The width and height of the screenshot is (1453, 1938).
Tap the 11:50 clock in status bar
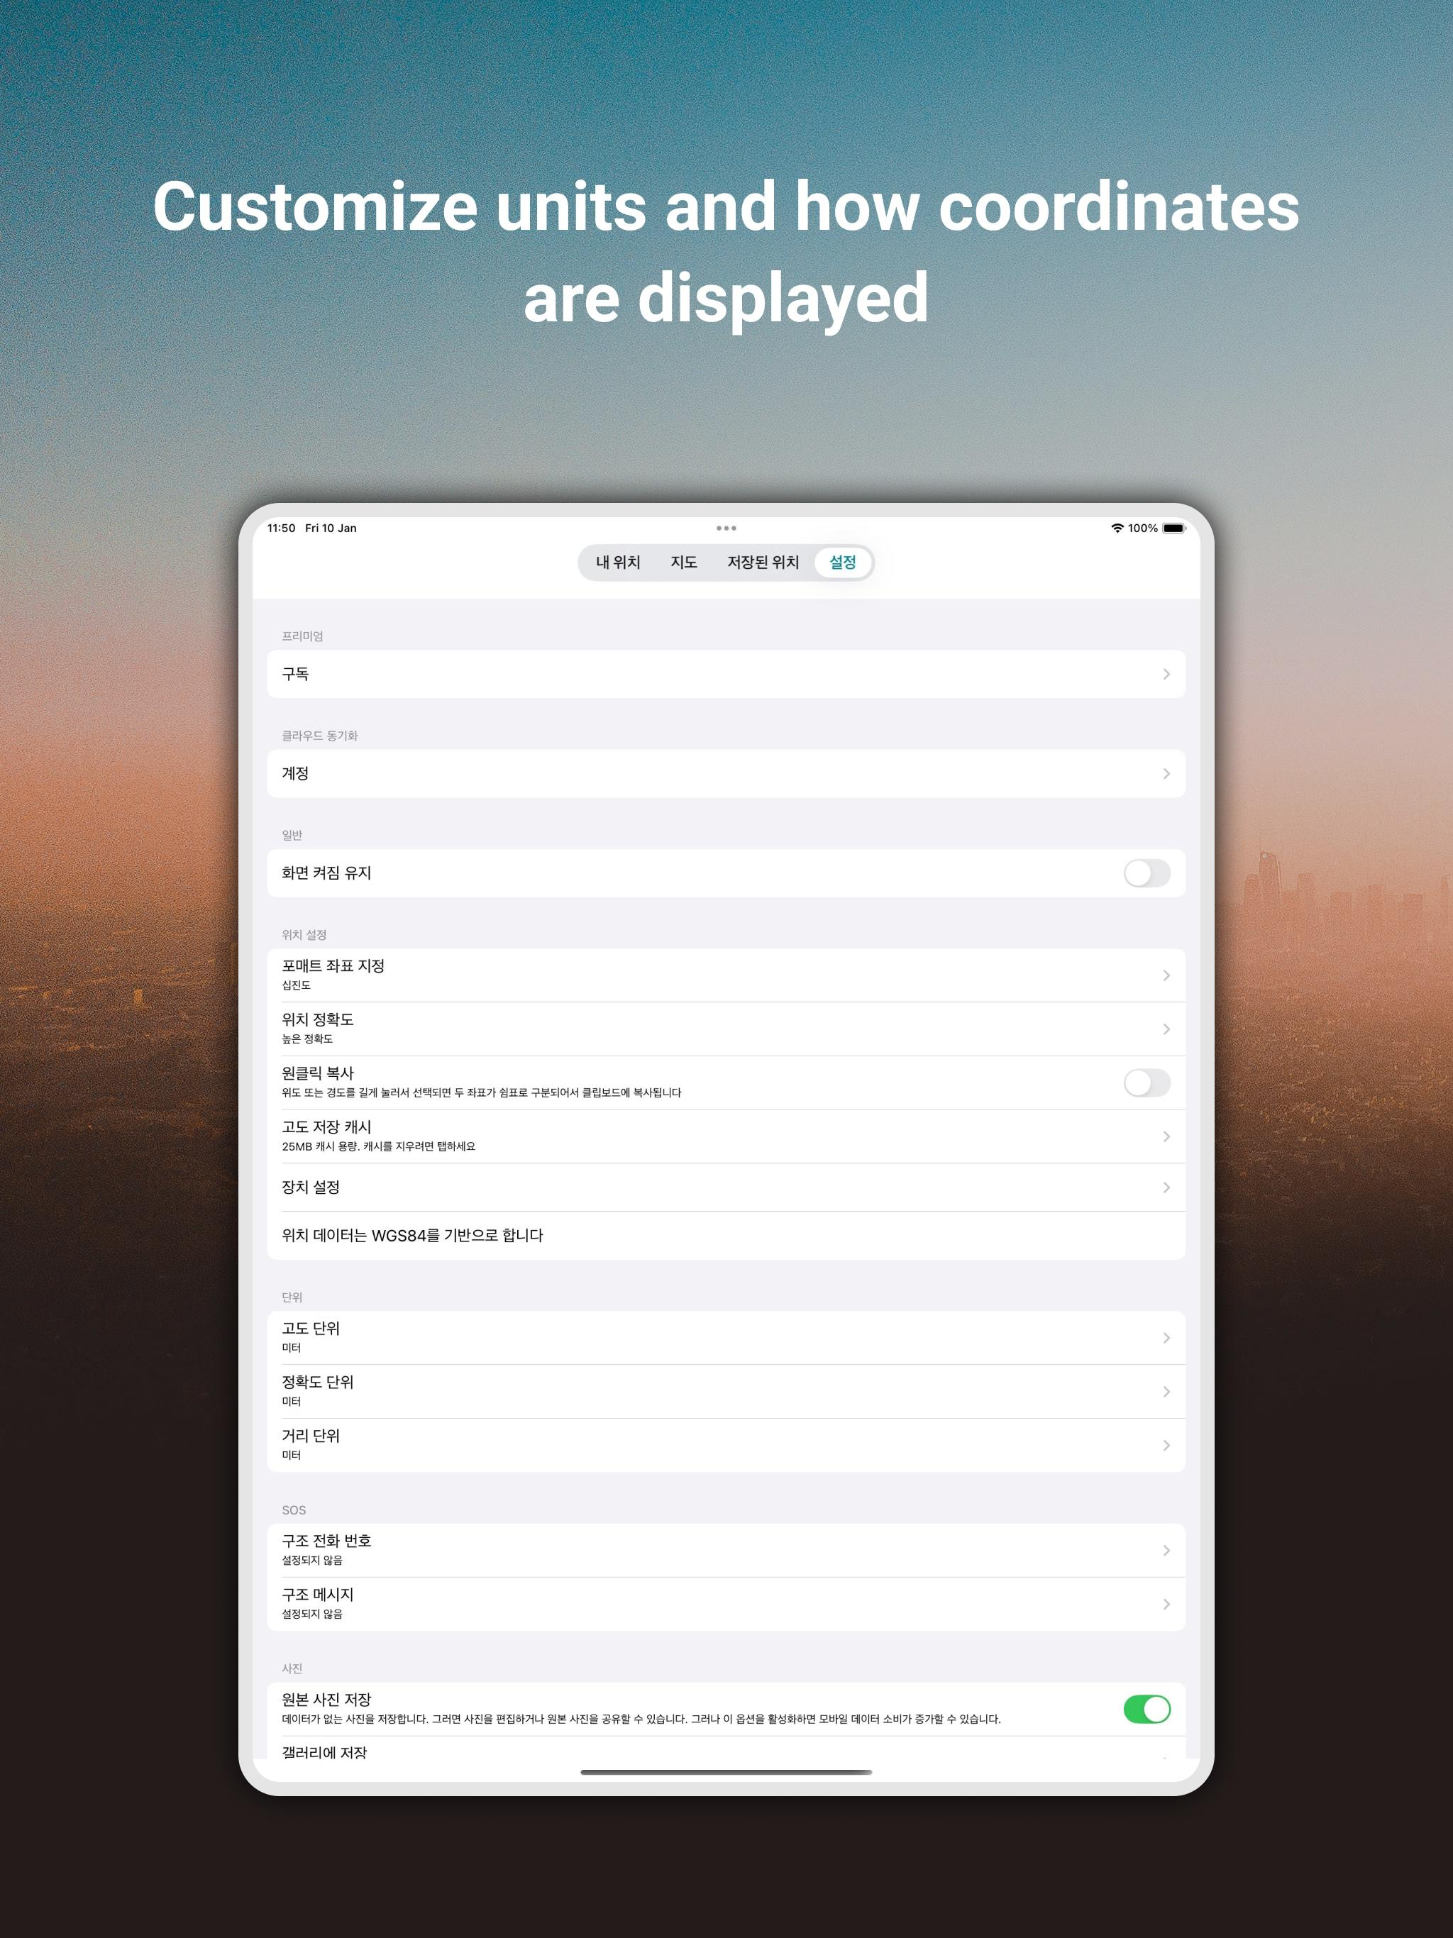[282, 528]
